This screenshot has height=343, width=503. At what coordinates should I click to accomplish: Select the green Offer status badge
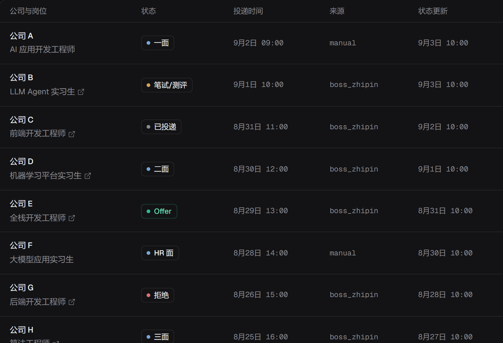[159, 211]
